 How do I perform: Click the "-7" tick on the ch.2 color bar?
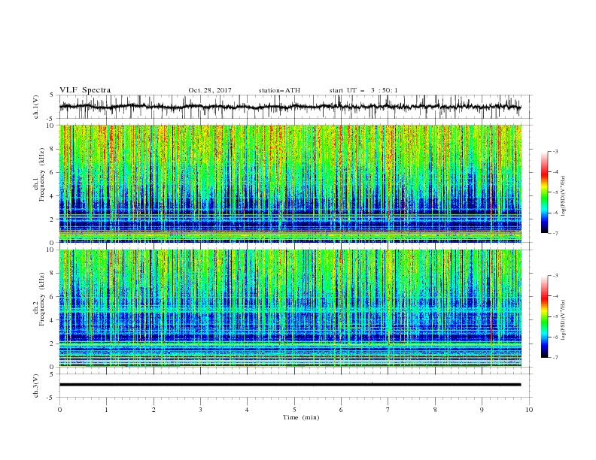pos(555,358)
